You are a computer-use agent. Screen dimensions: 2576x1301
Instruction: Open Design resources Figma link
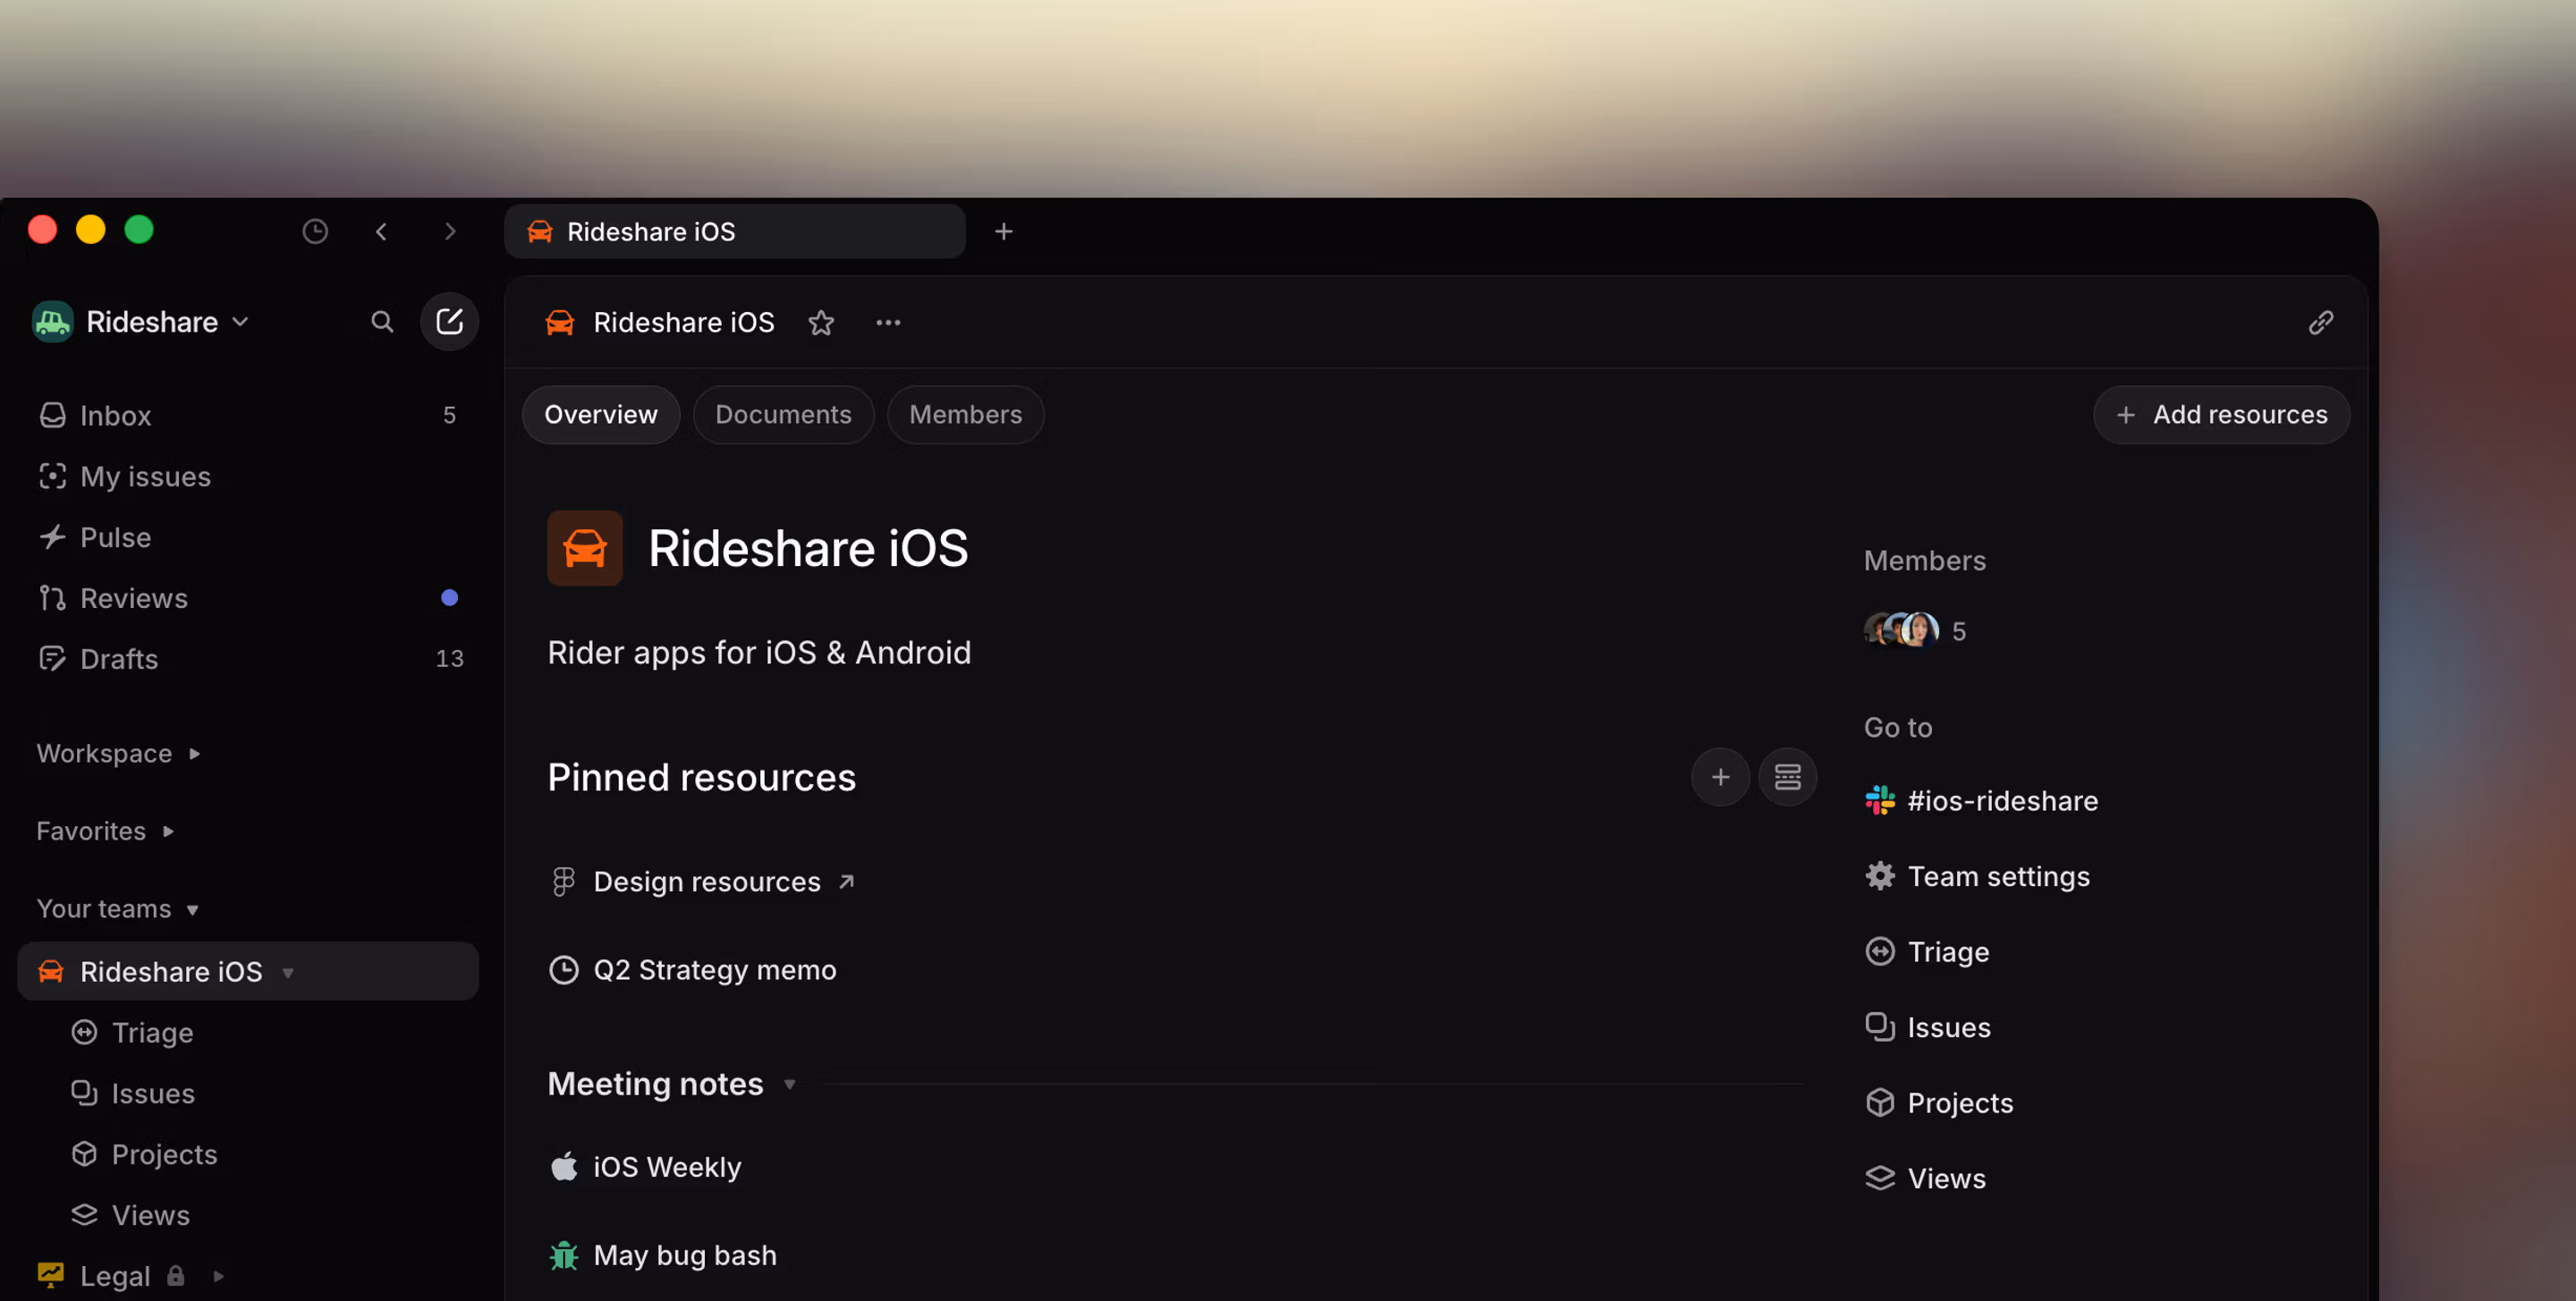703,882
